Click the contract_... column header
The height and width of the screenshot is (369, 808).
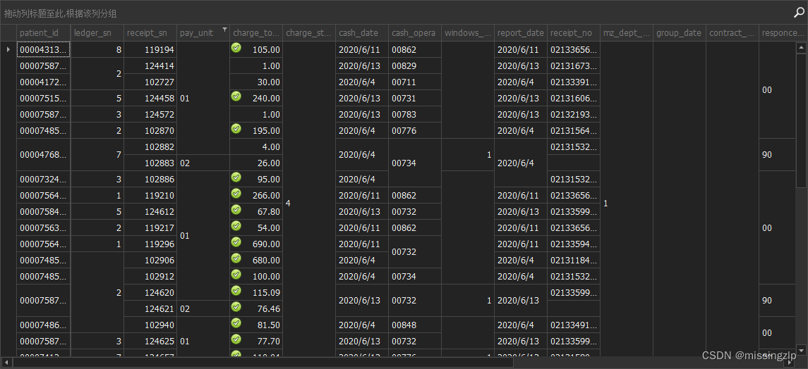tap(732, 33)
